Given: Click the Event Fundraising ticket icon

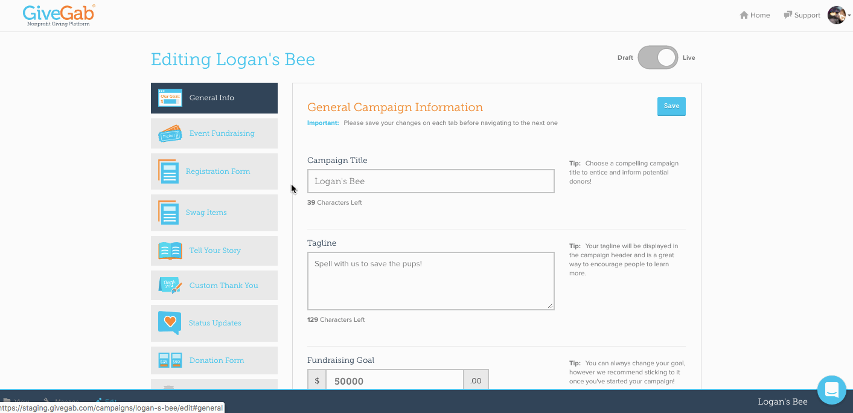Looking at the screenshot, I should tap(170, 134).
